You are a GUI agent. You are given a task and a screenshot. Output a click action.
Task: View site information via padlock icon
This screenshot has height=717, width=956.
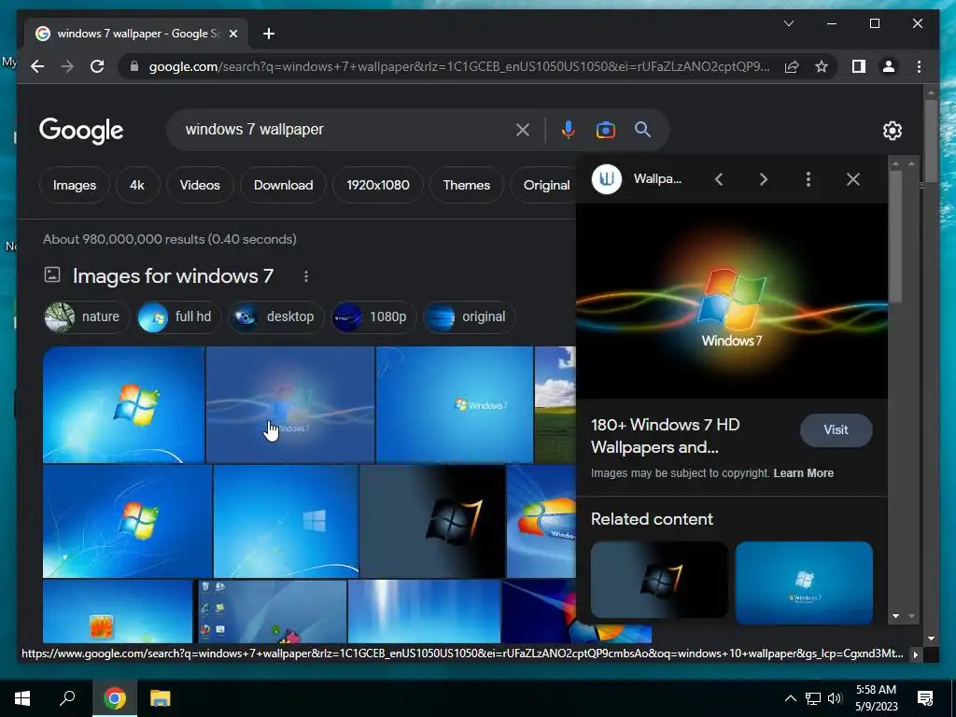pyautogui.click(x=134, y=66)
